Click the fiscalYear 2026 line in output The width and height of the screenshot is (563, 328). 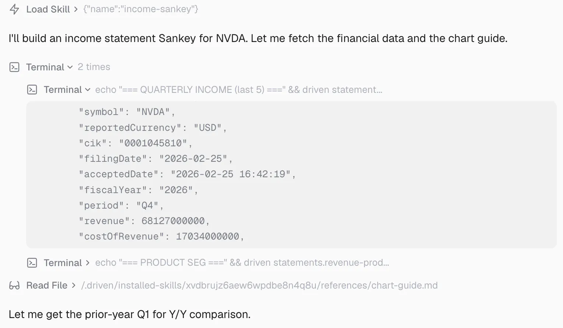pyautogui.click(x=138, y=190)
